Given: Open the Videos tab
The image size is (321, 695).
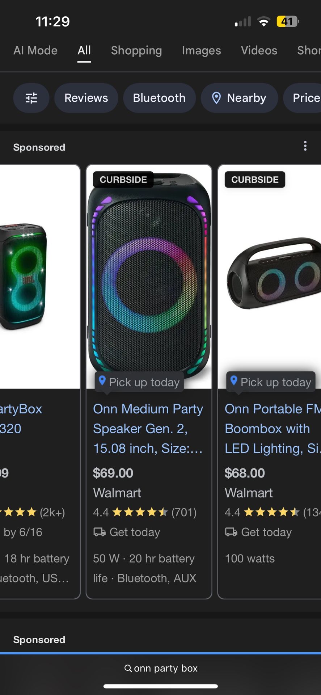Looking at the screenshot, I should pos(259,51).
